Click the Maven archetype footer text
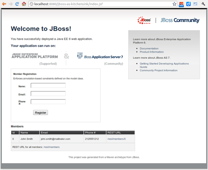Screen dimensions: 208x170 coord(104,157)
